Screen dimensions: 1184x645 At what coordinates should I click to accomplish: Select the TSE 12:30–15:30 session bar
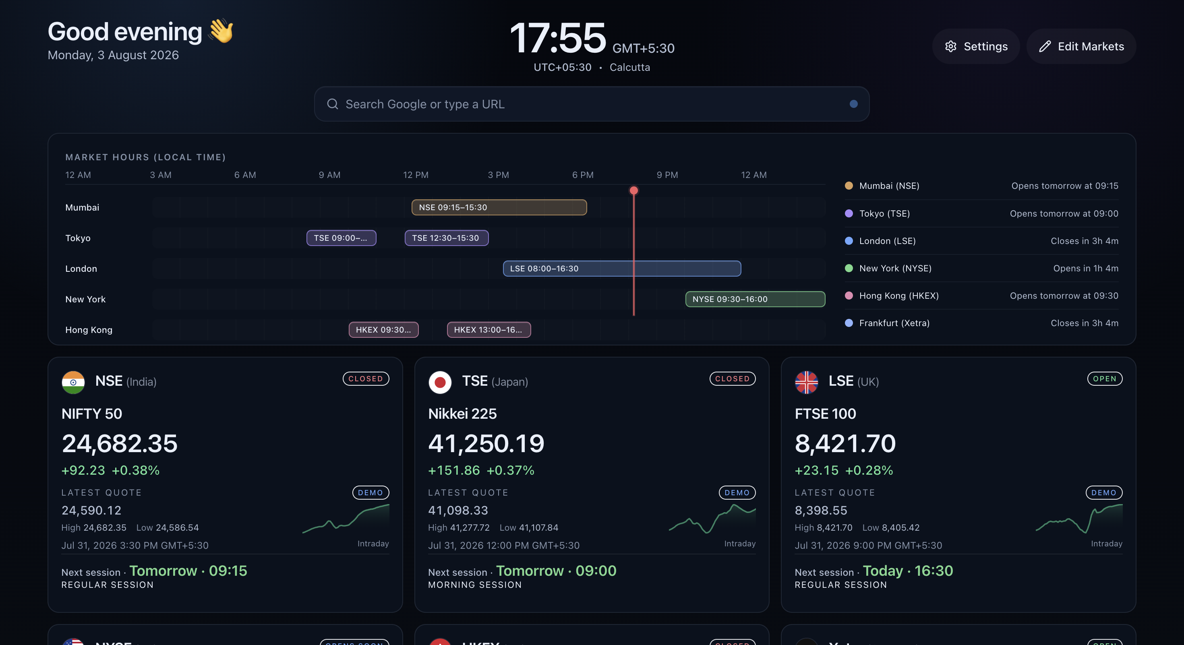click(446, 238)
